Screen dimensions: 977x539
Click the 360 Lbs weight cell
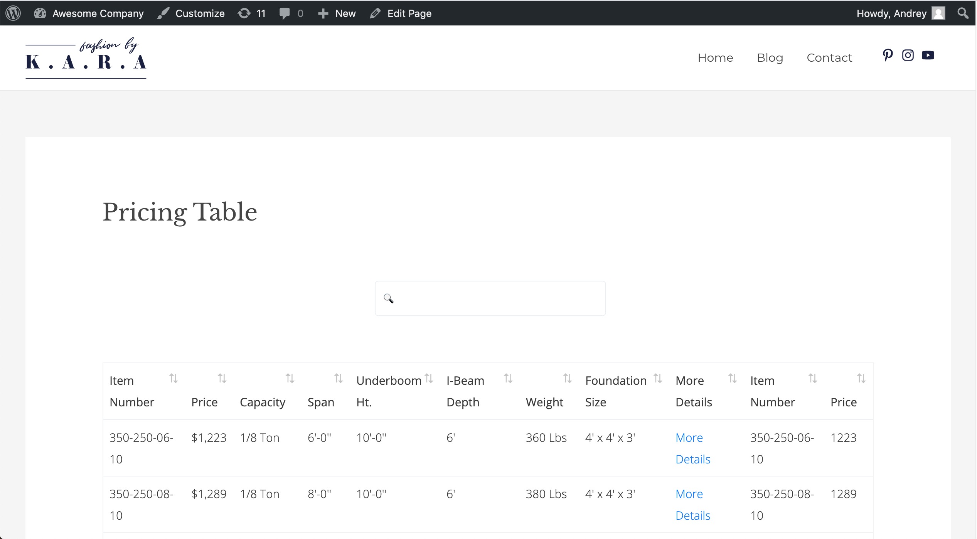(546, 438)
